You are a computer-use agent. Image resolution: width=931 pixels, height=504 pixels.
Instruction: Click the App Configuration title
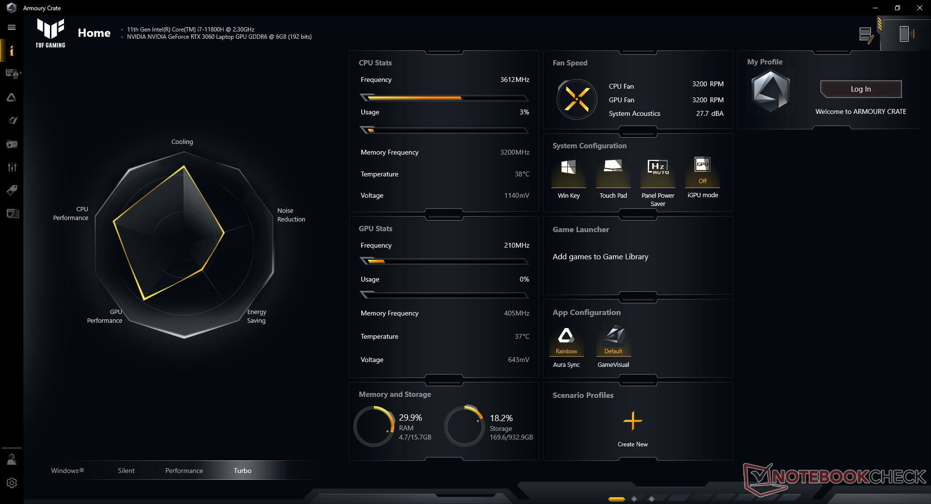(x=587, y=313)
